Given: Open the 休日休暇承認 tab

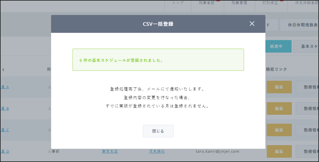Looking at the screenshot, I should pos(303,3).
